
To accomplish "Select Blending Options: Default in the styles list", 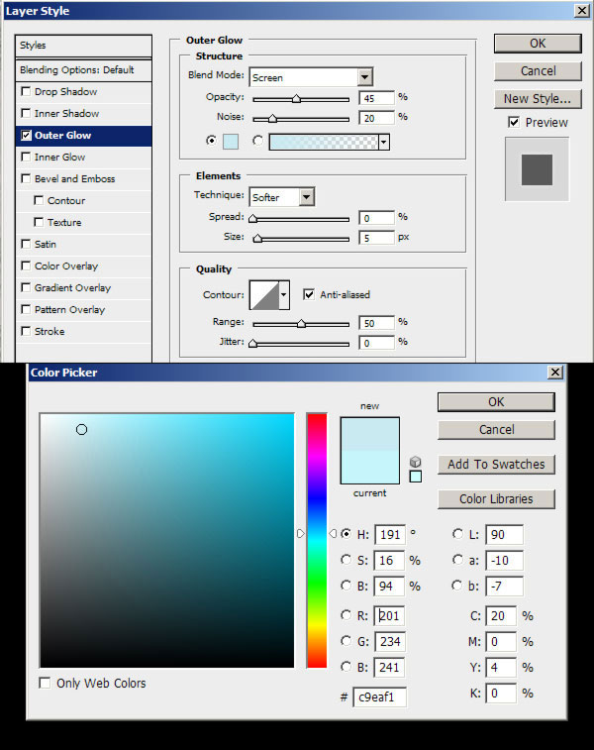I will (76, 70).
